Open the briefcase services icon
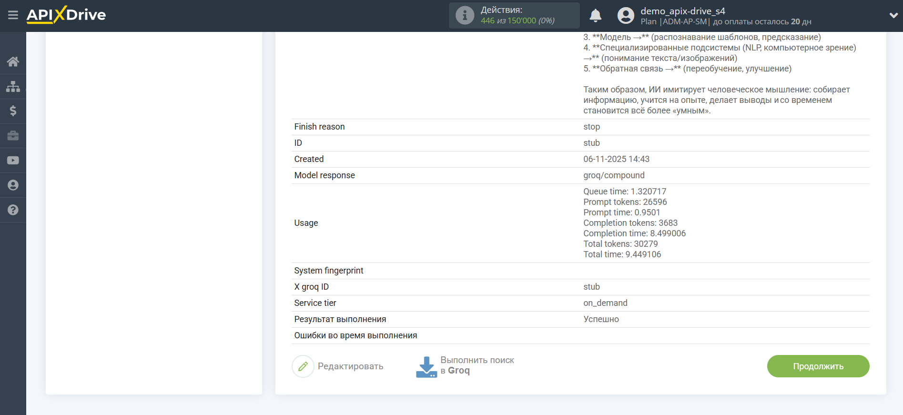 [x=13, y=136]
